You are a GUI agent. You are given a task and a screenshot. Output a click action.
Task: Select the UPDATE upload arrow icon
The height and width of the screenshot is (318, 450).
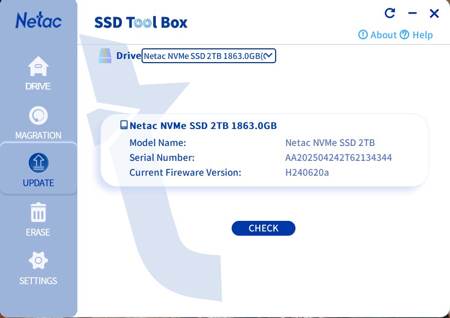tap(39, 163)
